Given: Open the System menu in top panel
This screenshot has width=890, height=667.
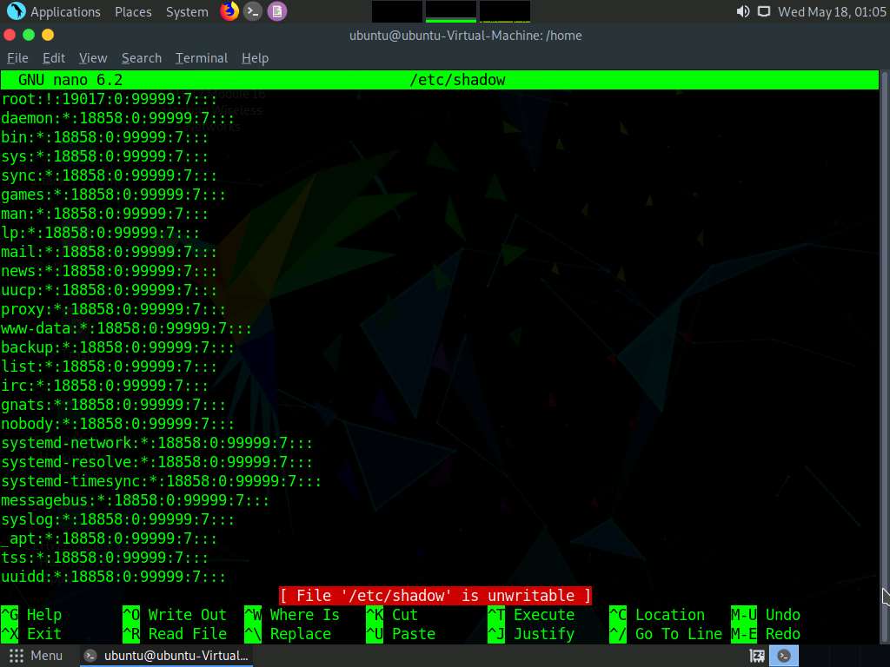Looking at the screenshot, I should (187, 11).
